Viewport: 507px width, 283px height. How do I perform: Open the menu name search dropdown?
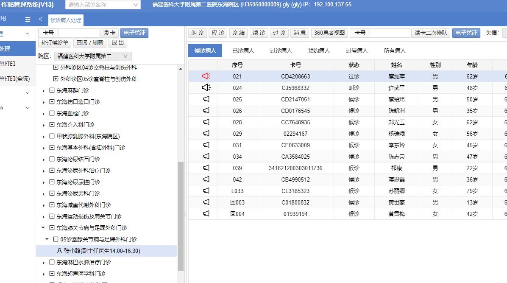[x=136, y=5]
